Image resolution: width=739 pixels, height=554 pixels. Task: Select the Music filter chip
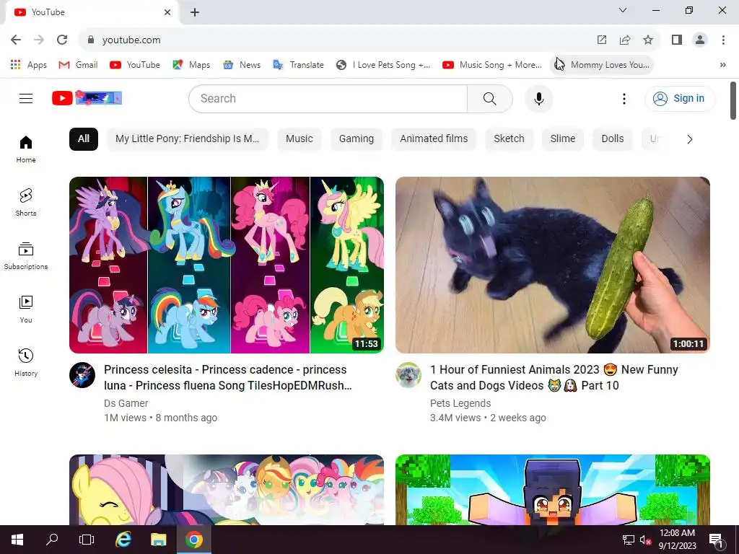(299, 139)
